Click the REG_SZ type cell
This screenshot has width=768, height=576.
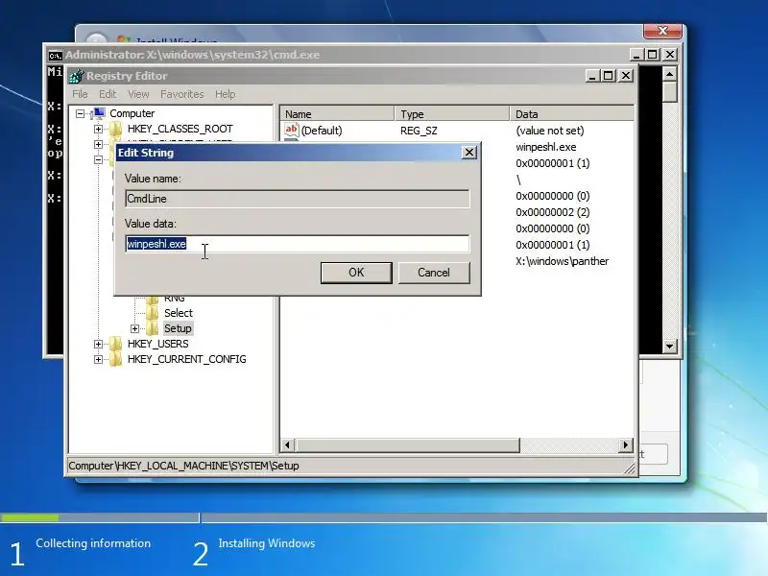(x=419, y=131)
